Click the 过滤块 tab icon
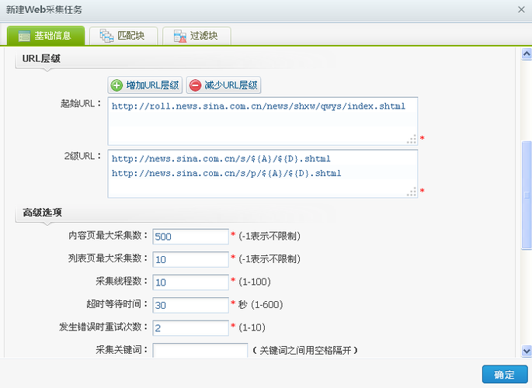This screenshot has width=532, height=388. click(x=179, y=36)
